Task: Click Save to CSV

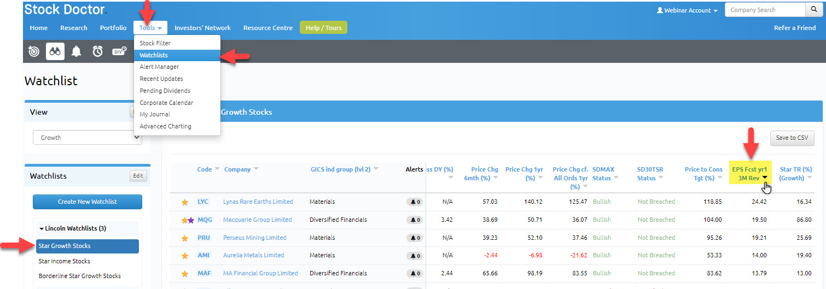Action: [x=792, y=138]
